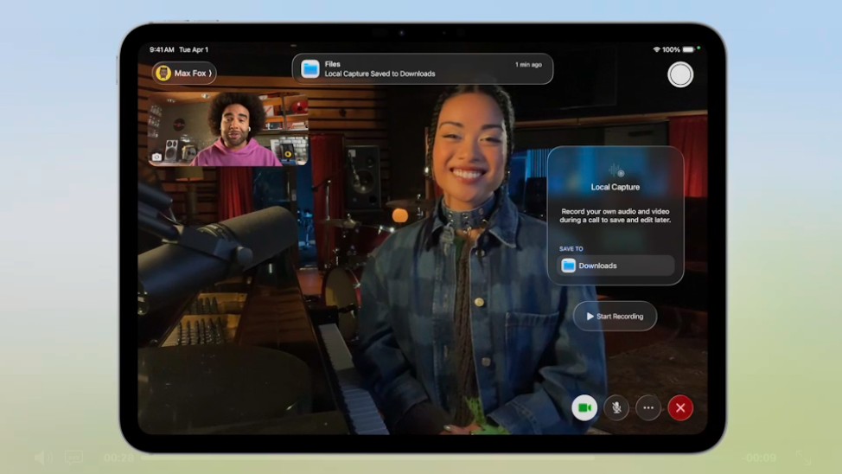This screenshot has height=474, width=842.
Task: Toggle the video player volume icon
Action: [42, 458]
